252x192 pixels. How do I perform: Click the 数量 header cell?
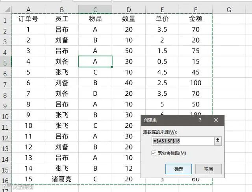click(x=129, y=19)
